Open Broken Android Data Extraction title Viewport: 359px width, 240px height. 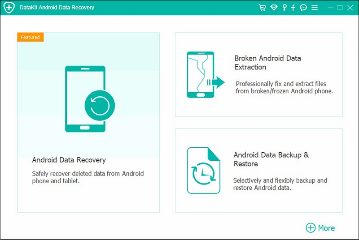click(267, 63)
